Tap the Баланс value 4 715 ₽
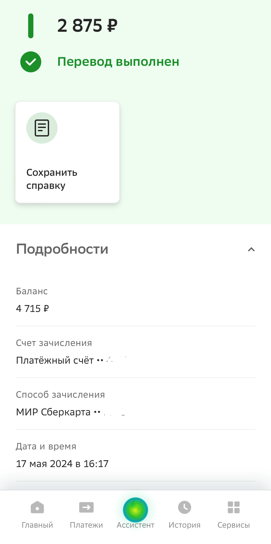Image resolution: width=271 pixels, height=544 pixels. (x=32, y=309)
